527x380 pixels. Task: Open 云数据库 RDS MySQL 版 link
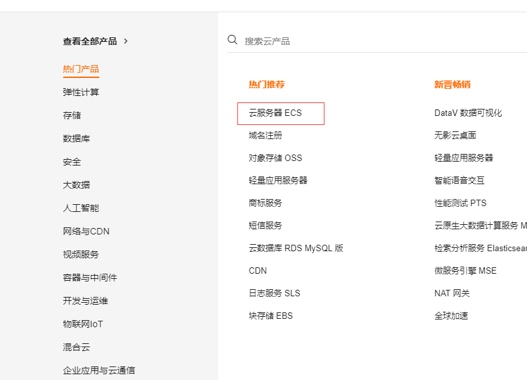coord(296,248)
